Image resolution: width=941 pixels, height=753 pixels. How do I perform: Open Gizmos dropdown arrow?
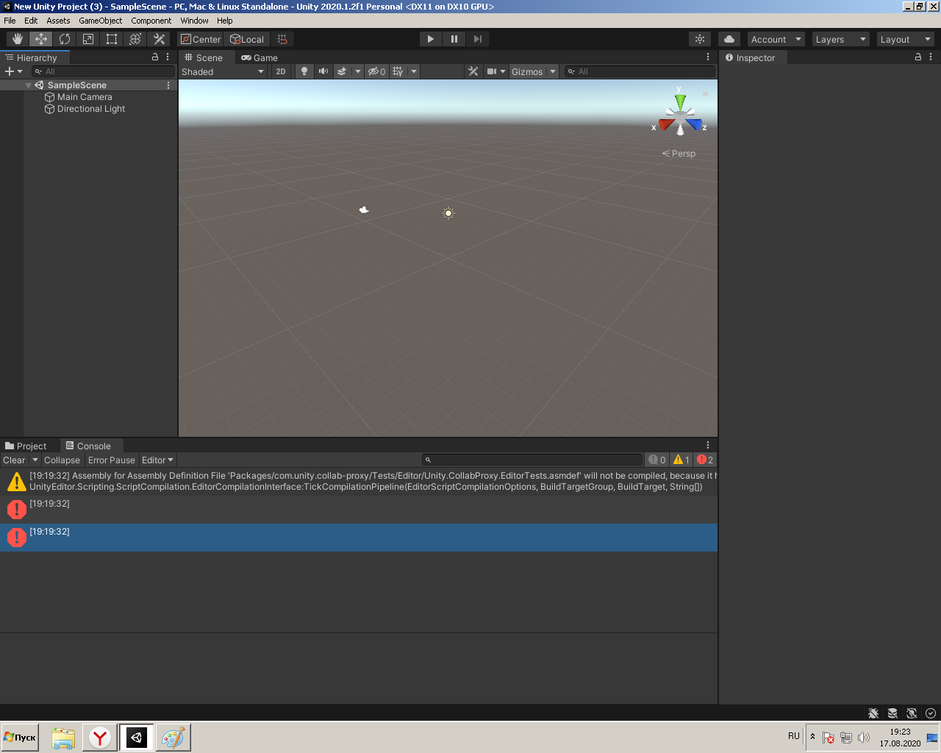(x=553, y=71)
